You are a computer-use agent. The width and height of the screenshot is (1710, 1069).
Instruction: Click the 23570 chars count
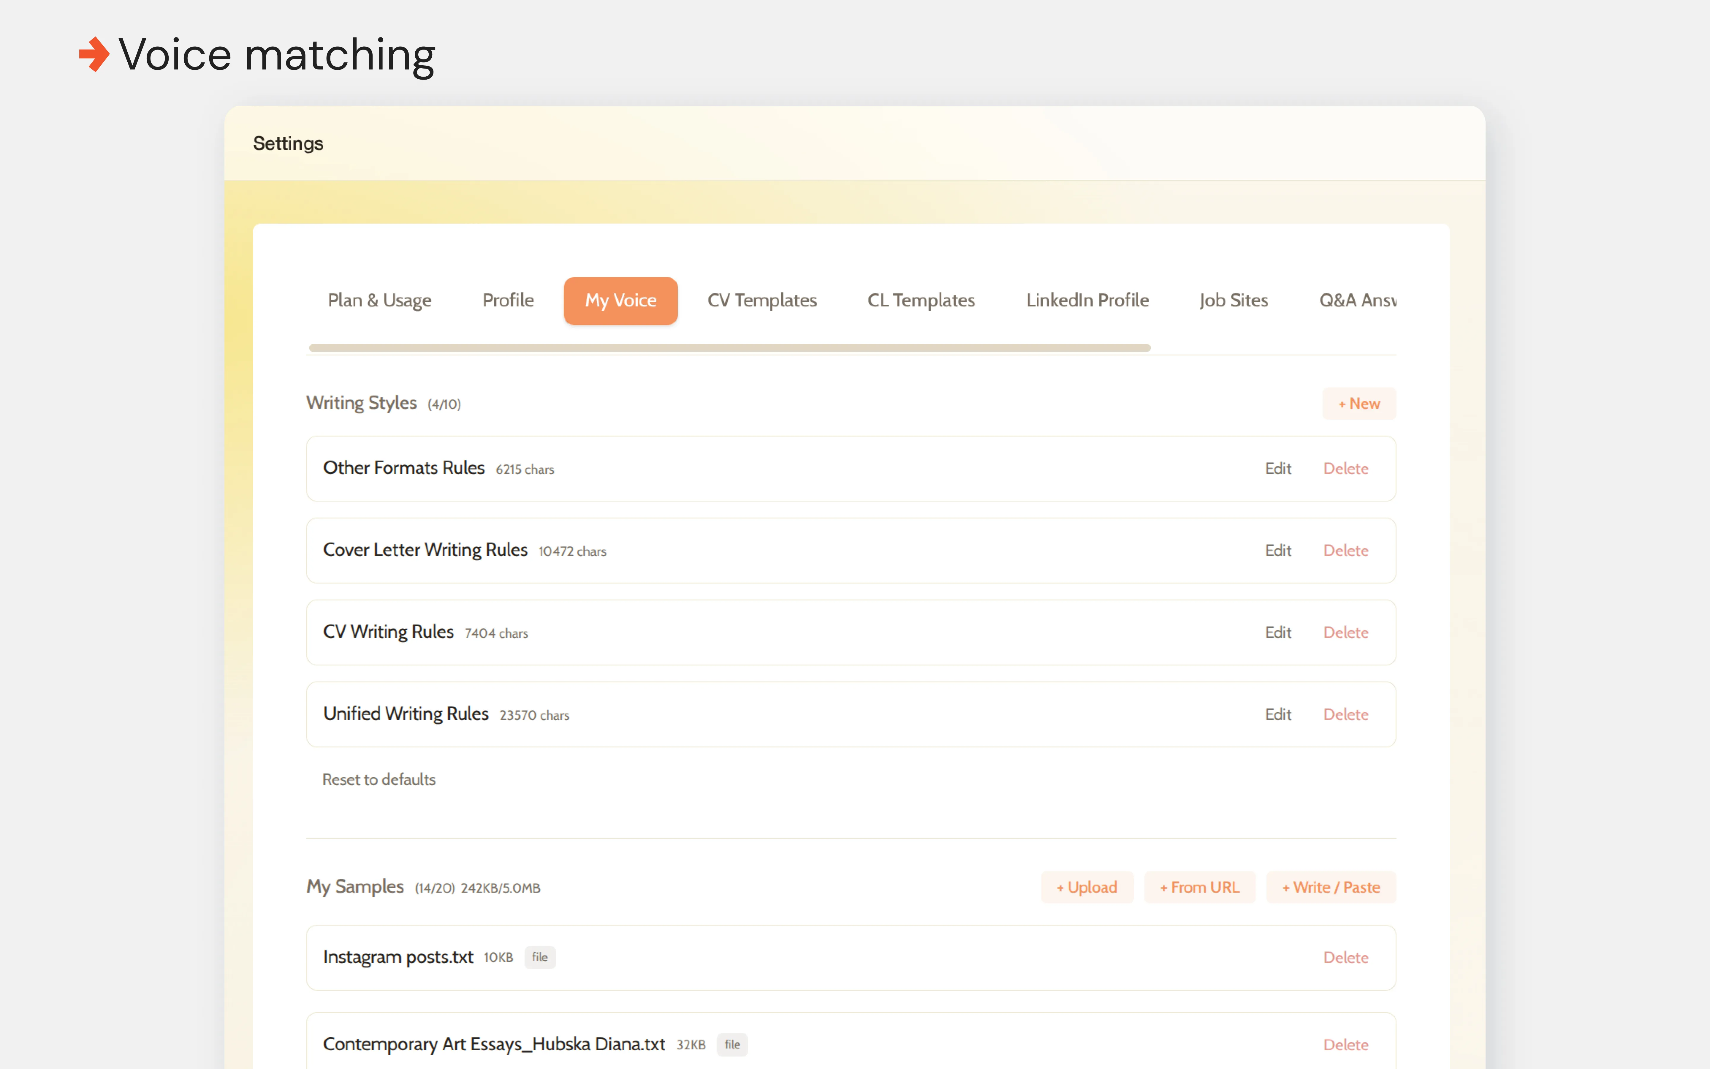coord(534,716)
